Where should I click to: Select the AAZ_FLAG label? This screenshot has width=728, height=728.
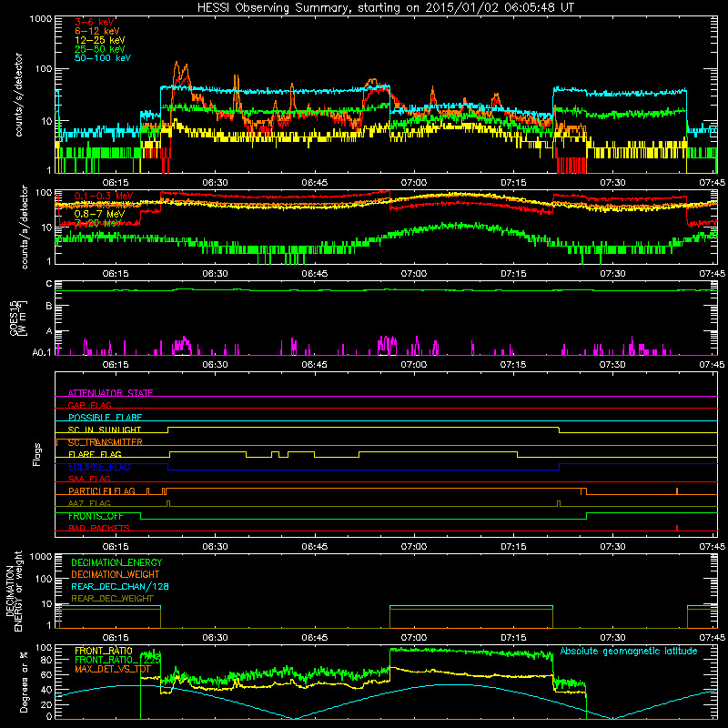click(x=89, y=504)
